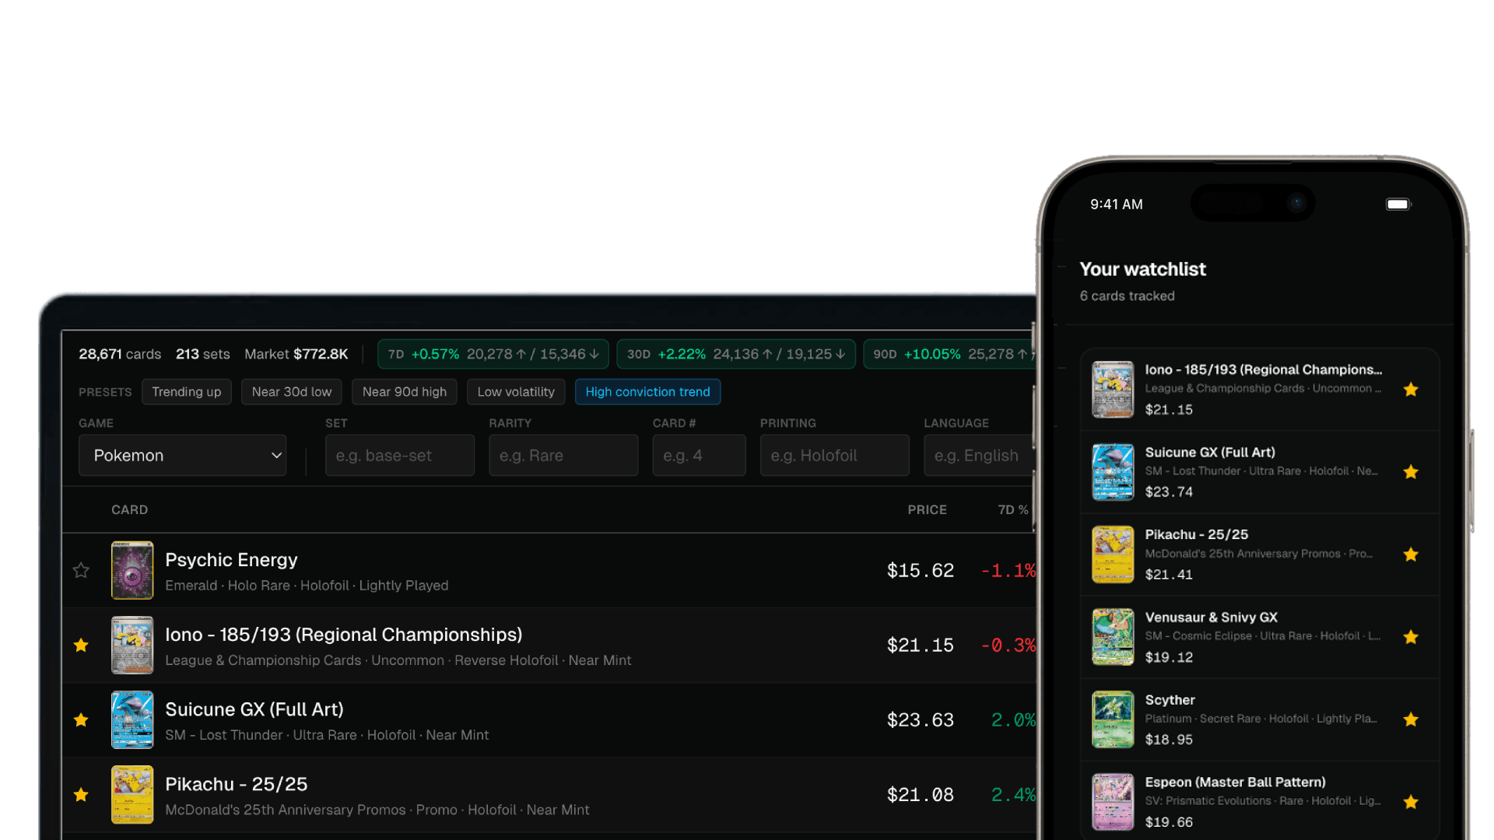1494x840 pixels.
Task: Star the Psychic Energy card
Action: tap(81, 570)
